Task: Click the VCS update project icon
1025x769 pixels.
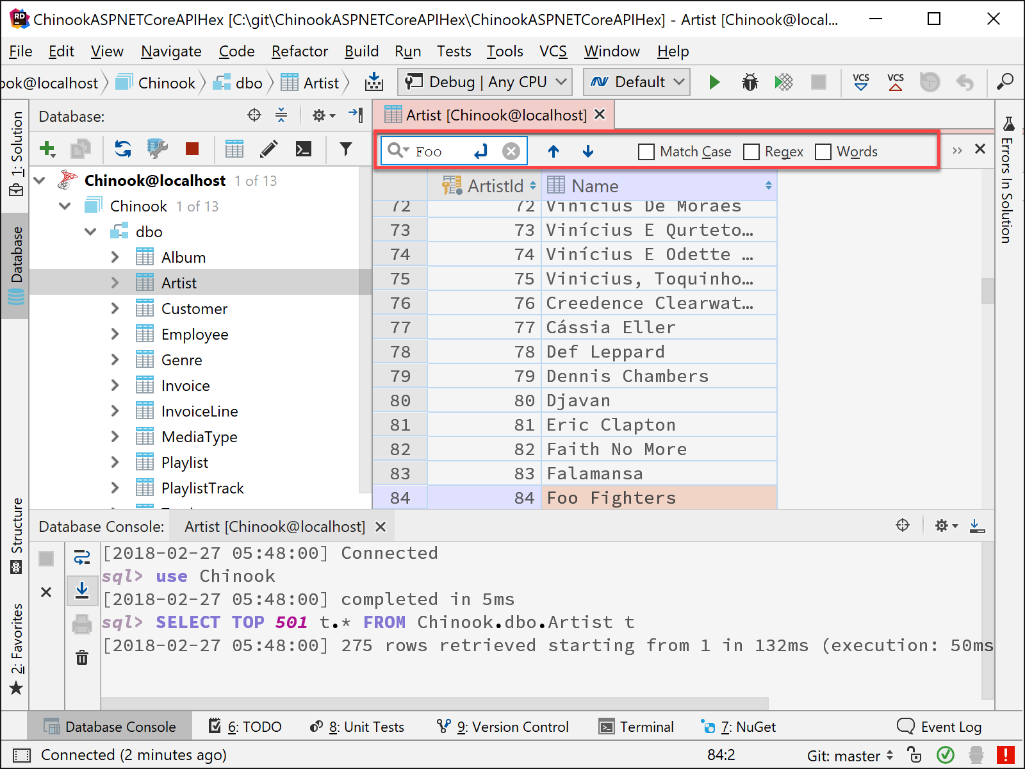Action: (x=861, y=82)
